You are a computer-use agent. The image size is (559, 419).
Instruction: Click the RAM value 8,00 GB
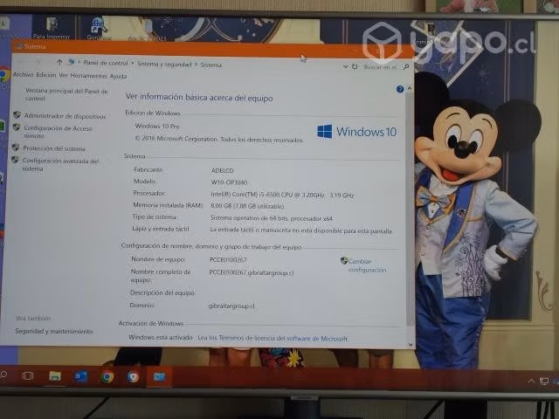click(246, 206)
